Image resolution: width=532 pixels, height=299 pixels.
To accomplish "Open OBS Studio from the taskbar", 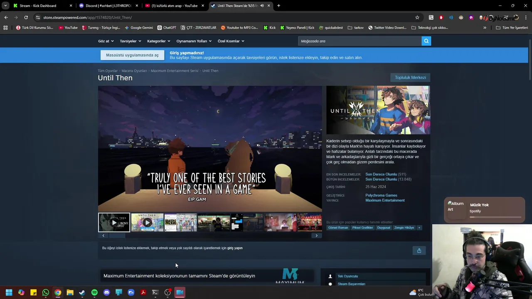I will 167,292.
